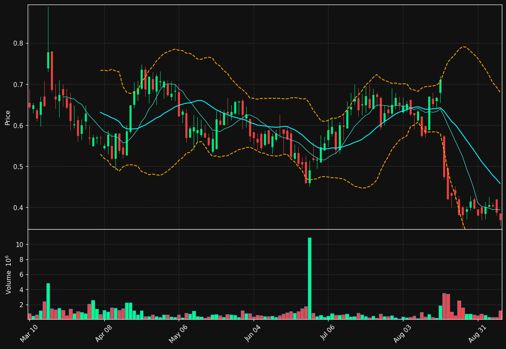Click the Apr 08 date label

pos(104,333)
